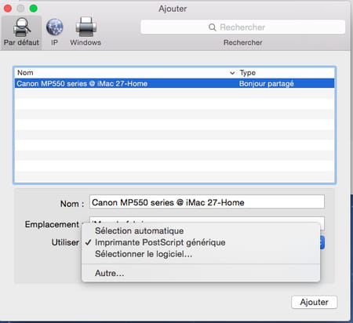
Task: Toggle sort chevron next to Nom column
Action: pos(232,73)
